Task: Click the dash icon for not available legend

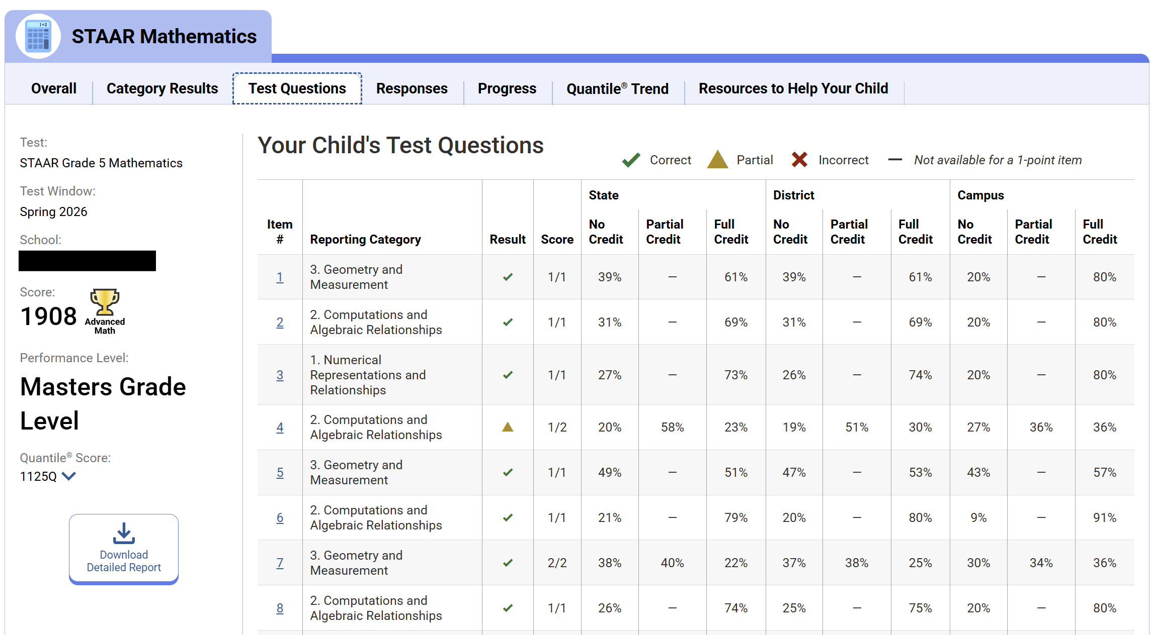Action: 895,160
